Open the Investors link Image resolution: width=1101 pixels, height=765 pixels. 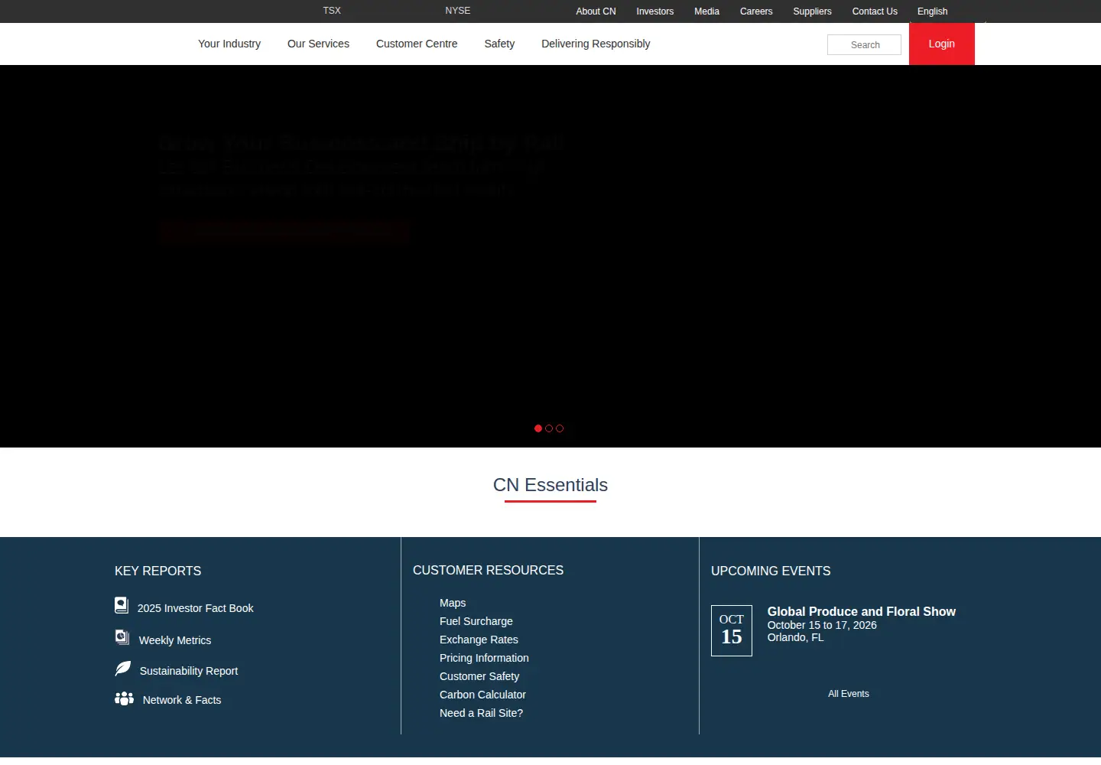point(655,11)
